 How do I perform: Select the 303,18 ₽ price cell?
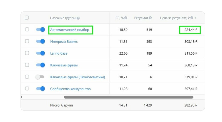point(191,41)
